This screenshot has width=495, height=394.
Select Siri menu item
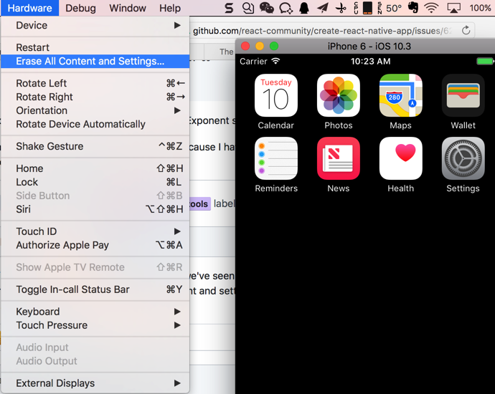[x=95, y=209]
